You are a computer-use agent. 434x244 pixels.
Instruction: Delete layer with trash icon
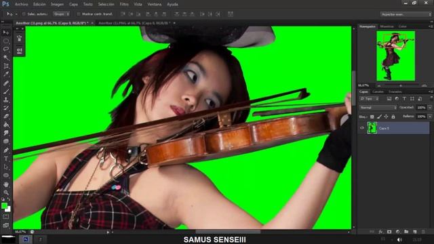(423, 232)
